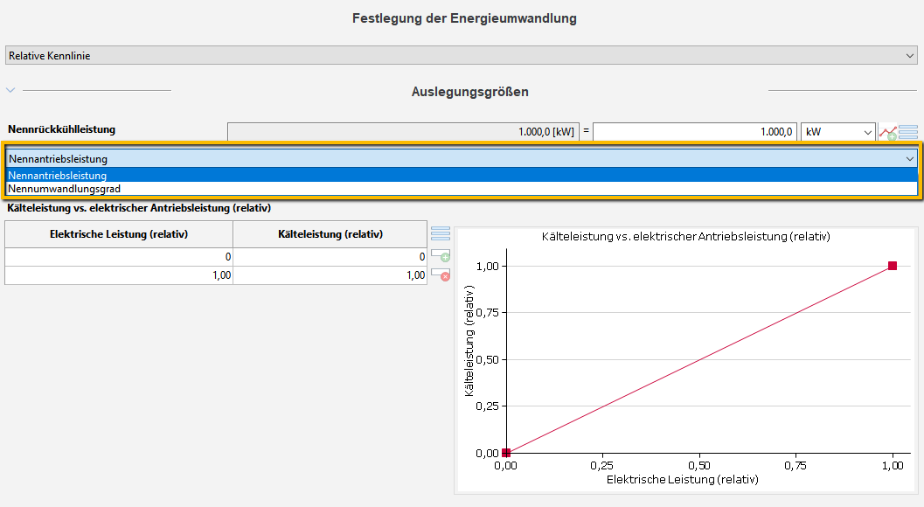Click the Festlegung der Energieumwandlung heading

point(464,18)
